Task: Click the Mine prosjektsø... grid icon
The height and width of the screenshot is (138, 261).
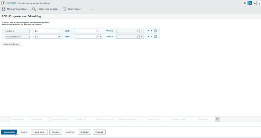Action: pyautogui.click(x=3, y=9)
